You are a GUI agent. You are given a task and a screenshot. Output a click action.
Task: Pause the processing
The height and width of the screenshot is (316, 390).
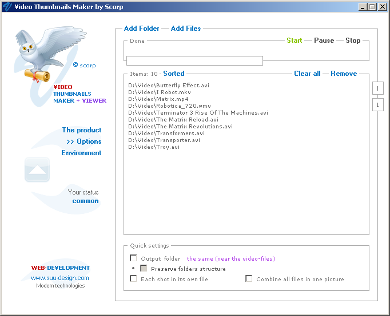click(324, 40)
